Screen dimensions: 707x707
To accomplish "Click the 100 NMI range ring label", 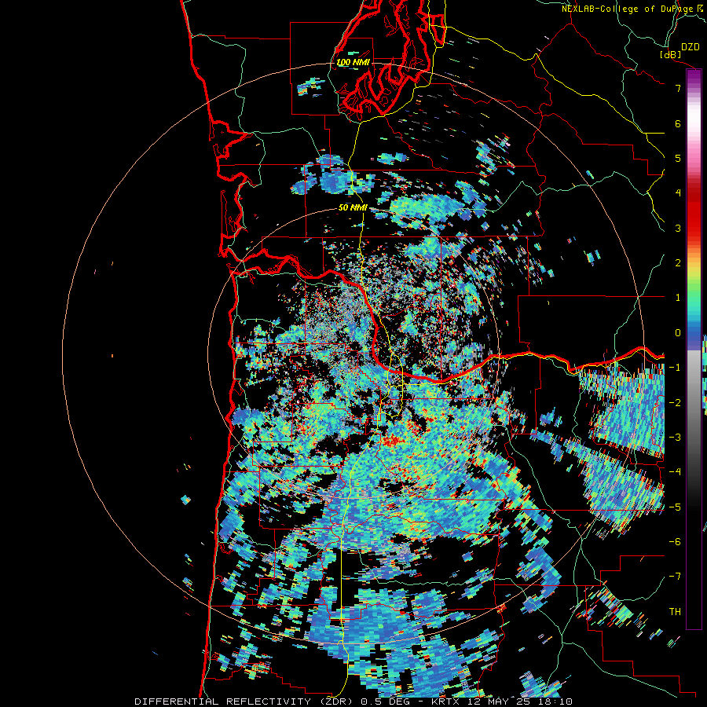I will coord(353,62).
